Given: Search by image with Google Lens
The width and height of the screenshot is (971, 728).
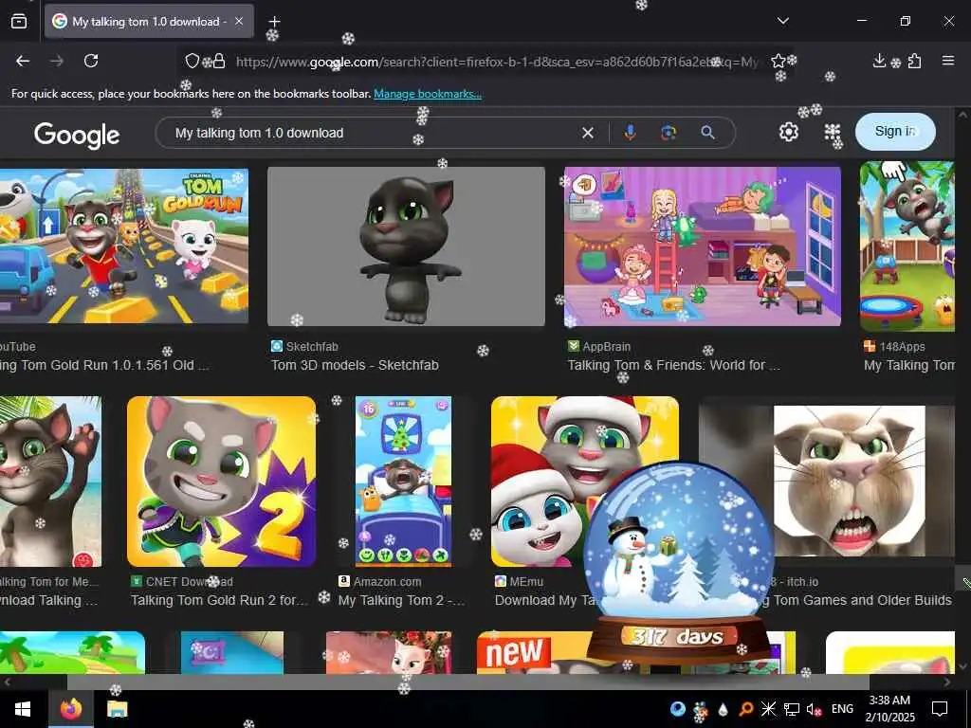Looking at the screenshot, I should pyautogui.click(x=669, y=133).
